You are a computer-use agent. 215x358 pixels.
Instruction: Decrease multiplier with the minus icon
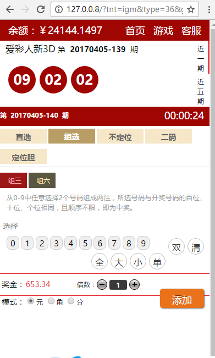coord(102,285)
